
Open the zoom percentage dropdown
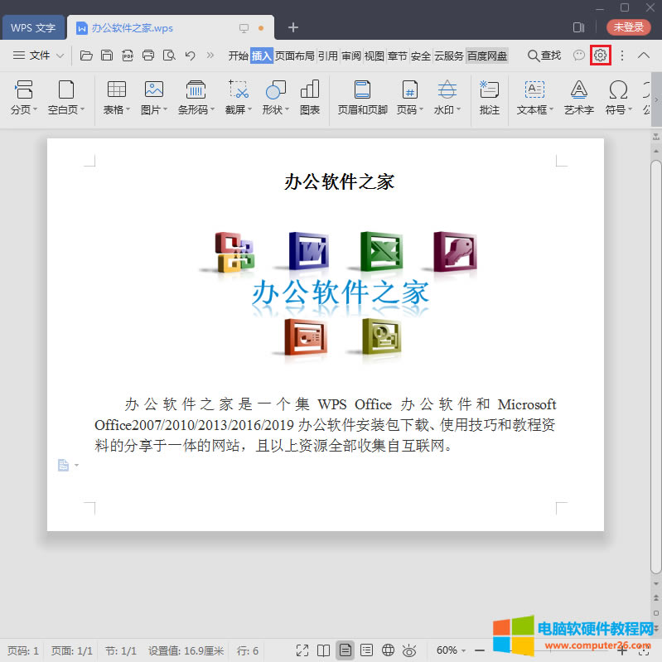(452, 650)
